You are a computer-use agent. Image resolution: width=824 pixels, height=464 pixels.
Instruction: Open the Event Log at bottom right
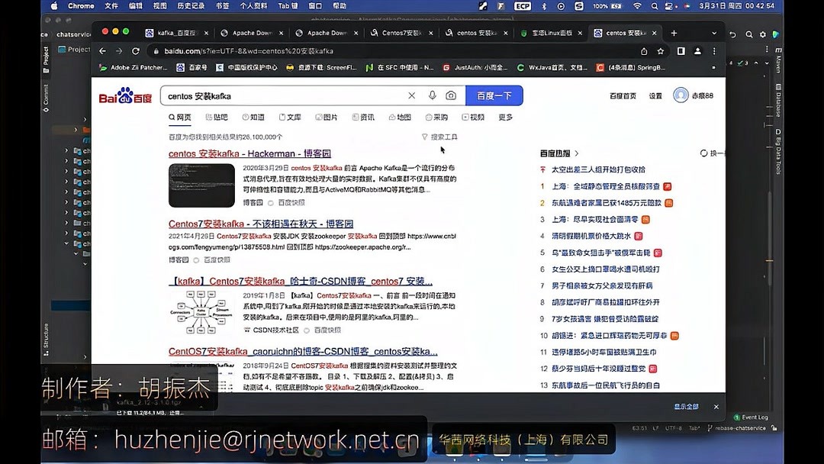(x=752, y=417)
